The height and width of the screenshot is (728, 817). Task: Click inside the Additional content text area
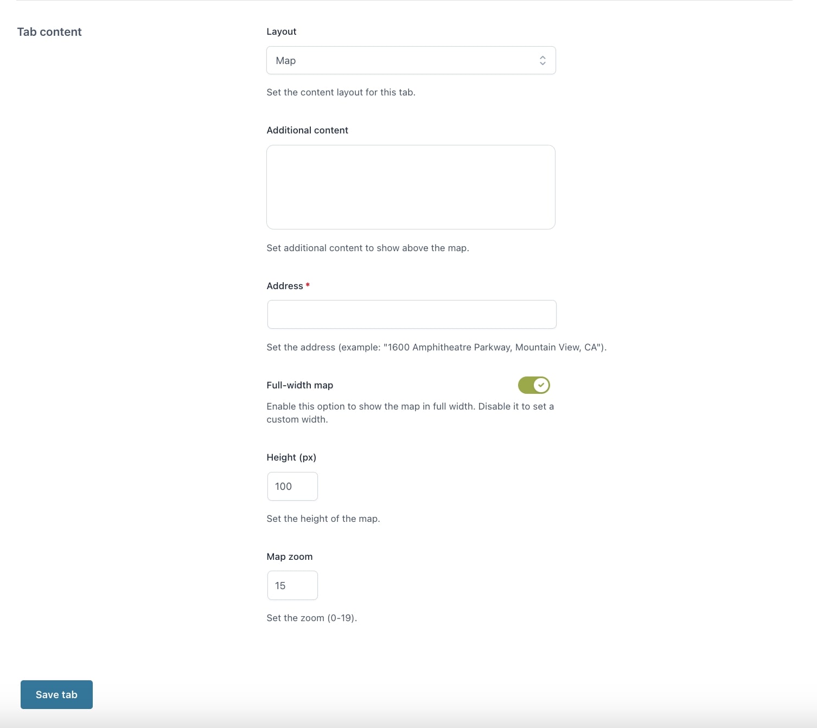pyautogui.click(x=411, y=187)
